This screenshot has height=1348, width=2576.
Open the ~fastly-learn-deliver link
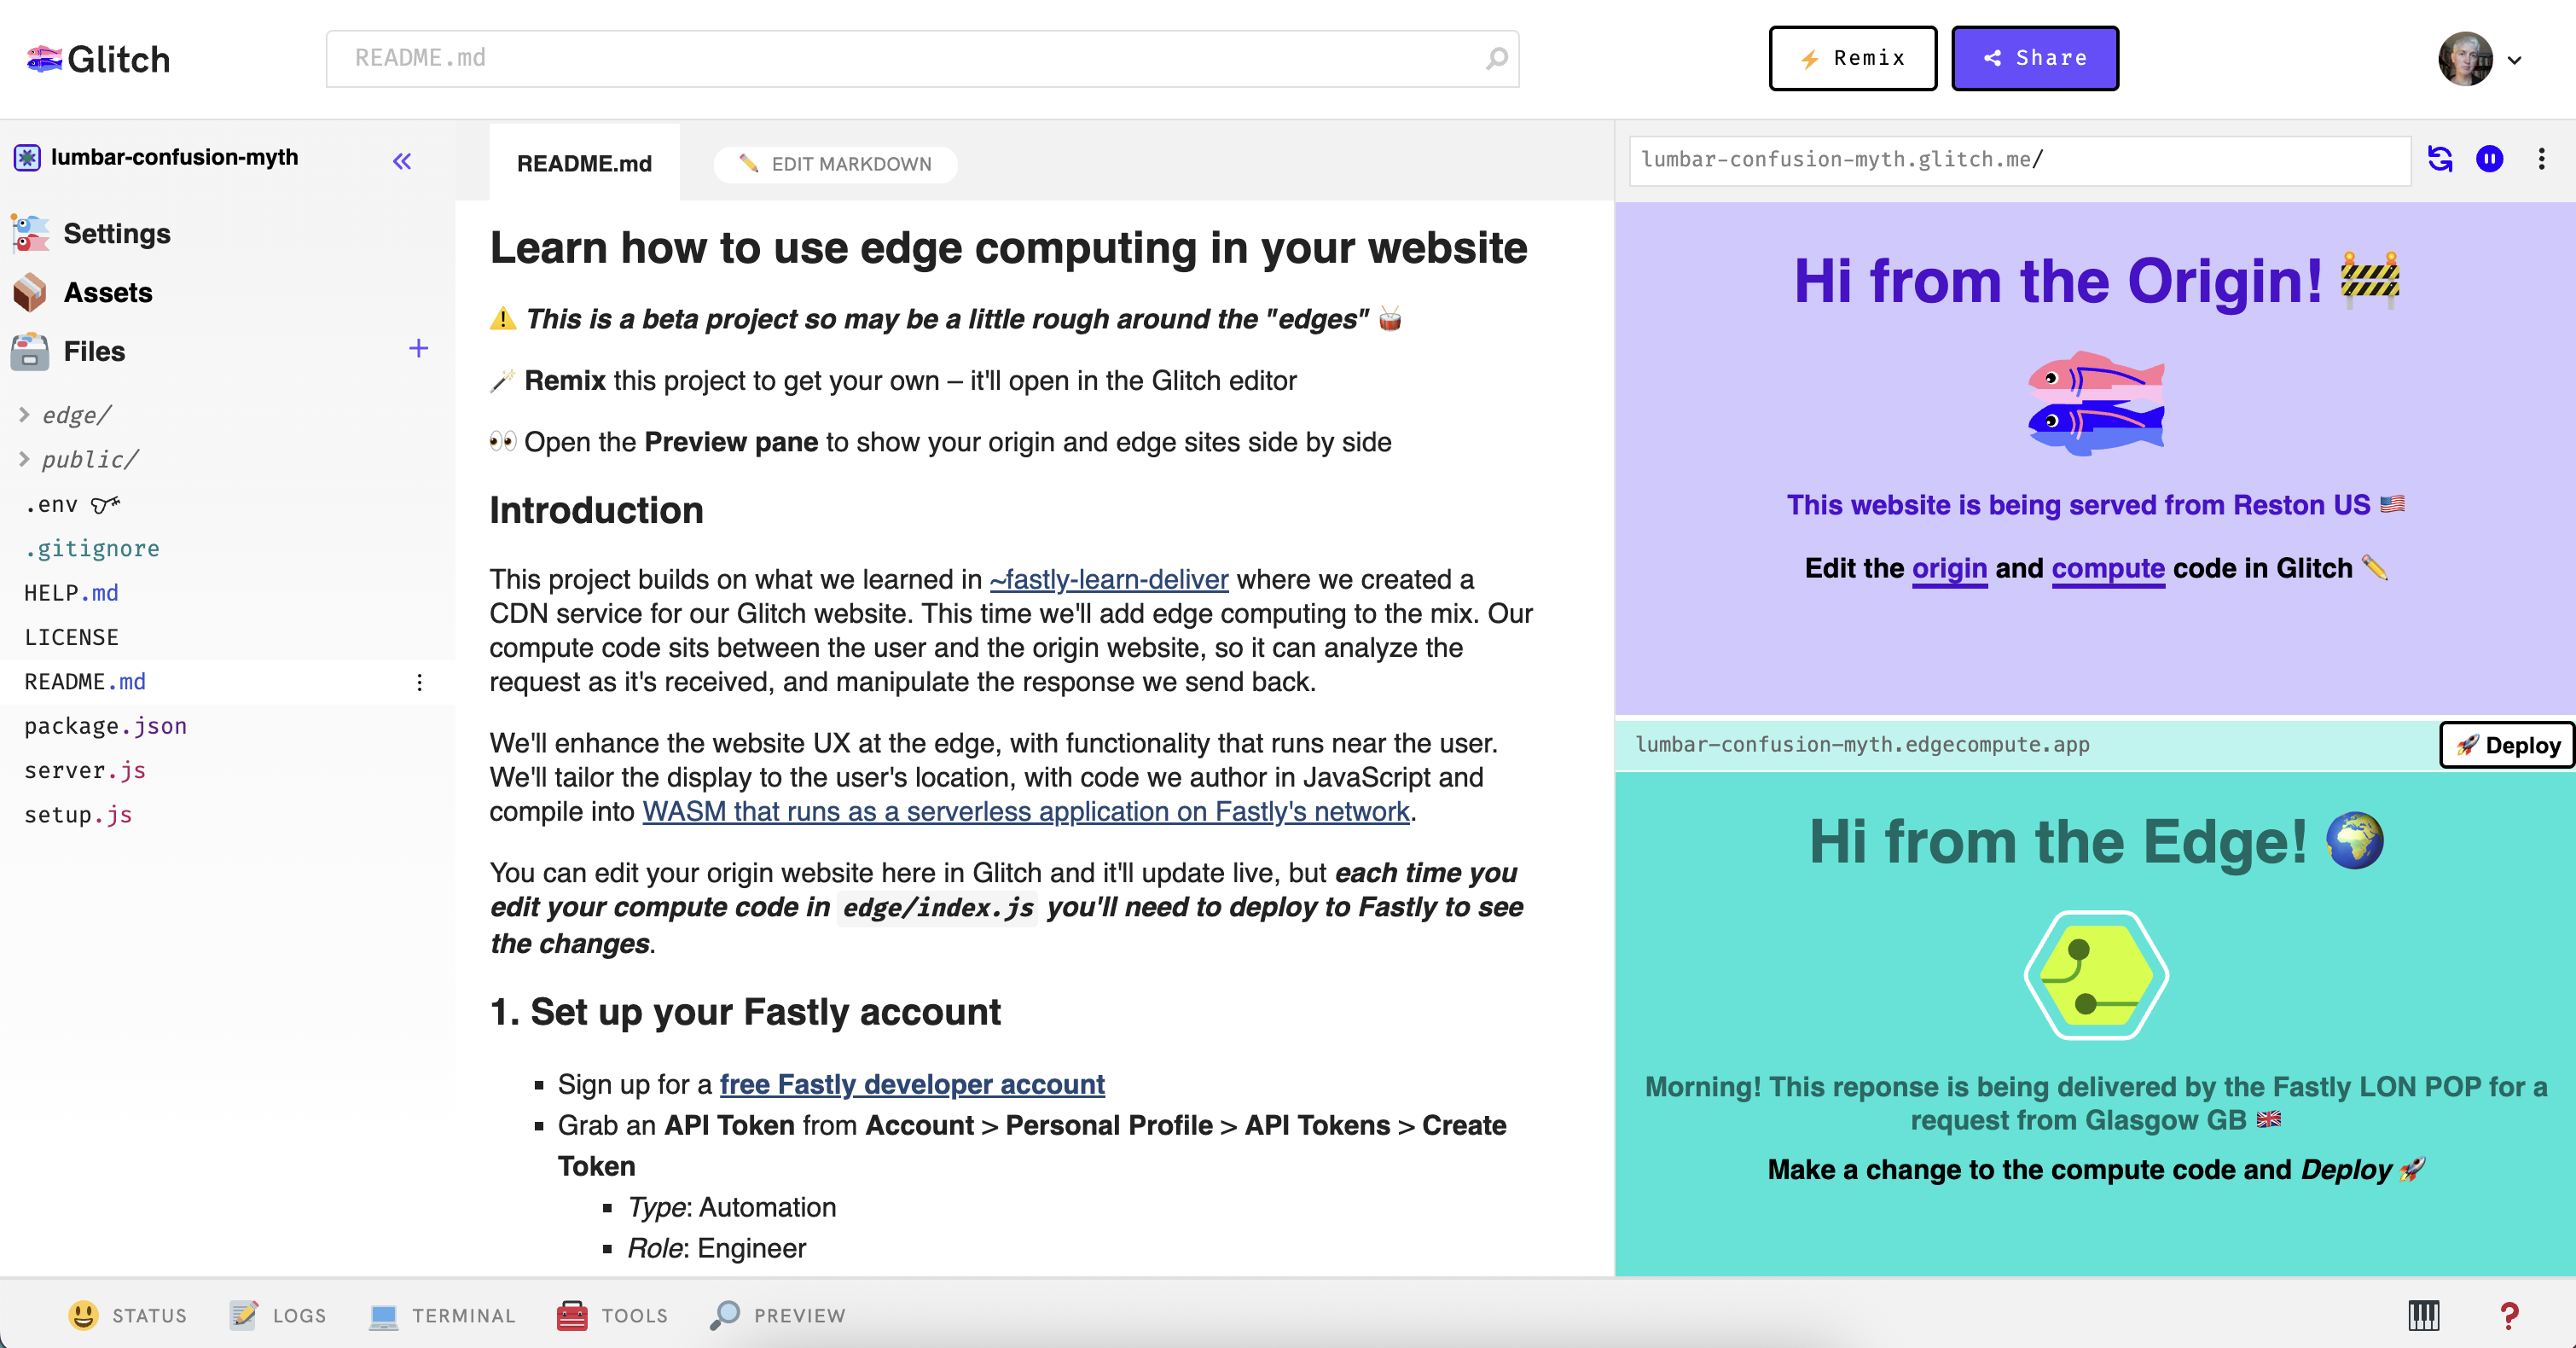click(x=1109, y=579)
